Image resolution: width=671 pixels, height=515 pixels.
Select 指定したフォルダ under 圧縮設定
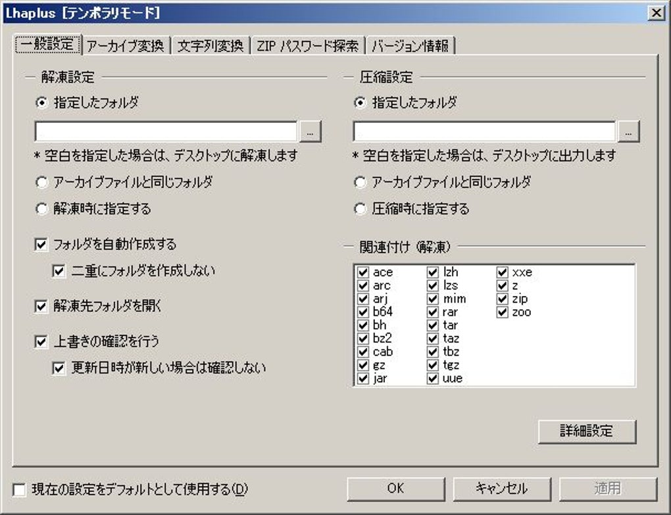(360, 103)
